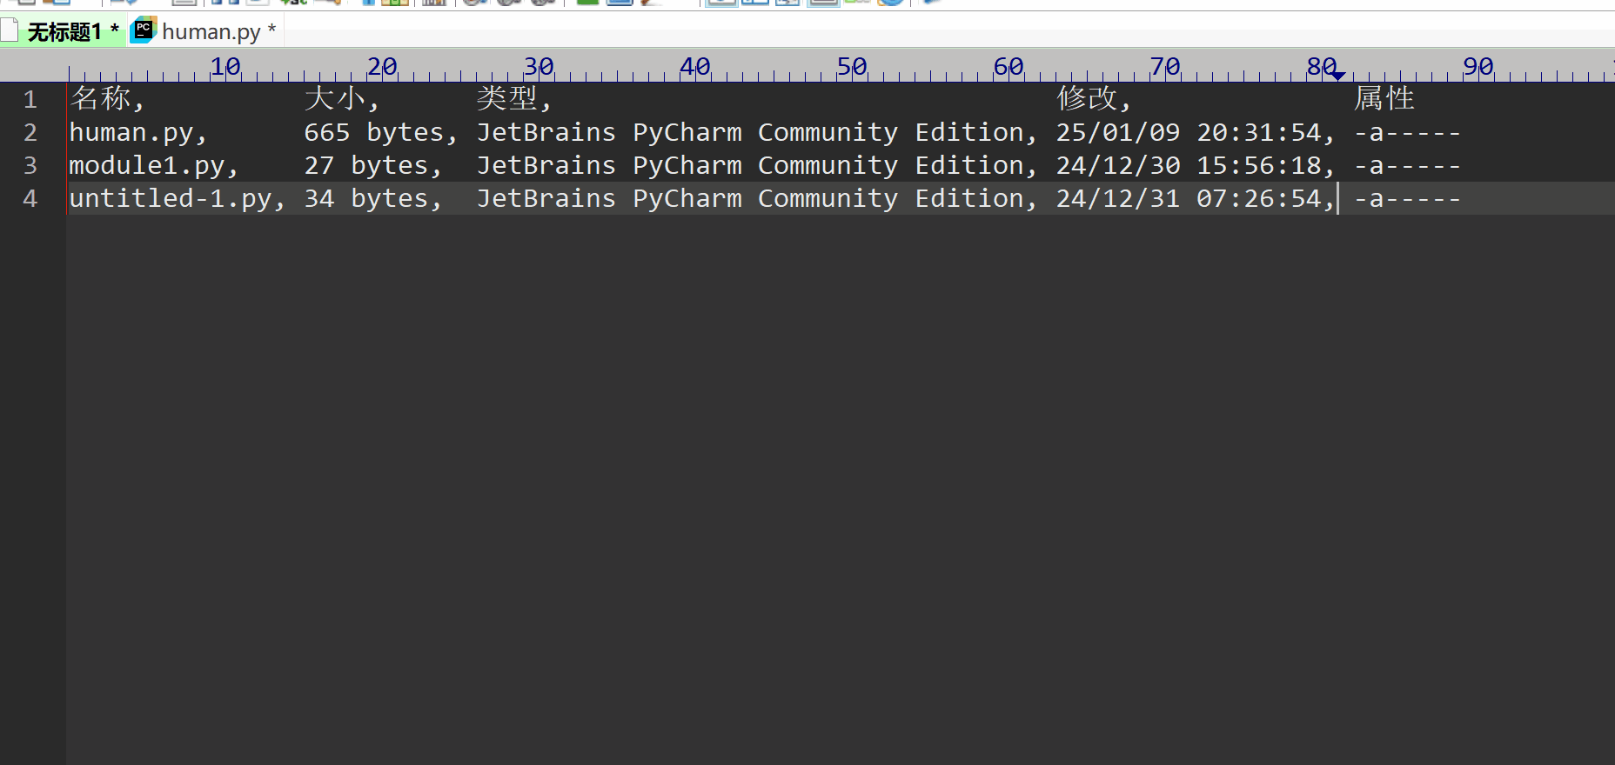
Task: Select line 2 via its line number
Action: pyautogui.click(x=30, y=132)
